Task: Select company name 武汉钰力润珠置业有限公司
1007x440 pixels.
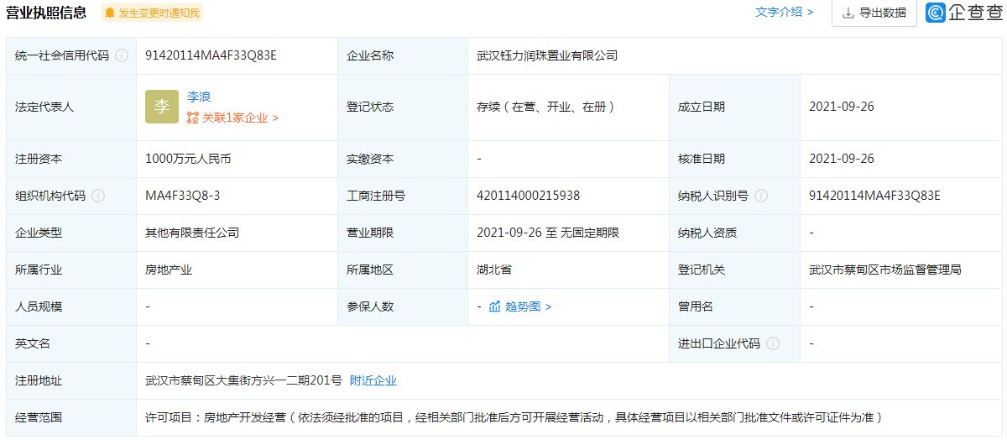Action: pyautogui.click(x=547, y=56)
